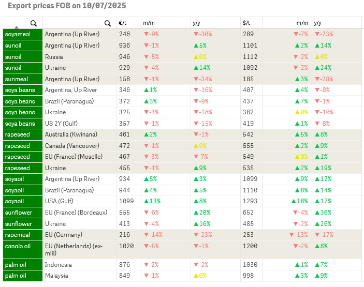Screen dimensions: 364x287
Task: Open search in the commodity column header
Action: click(34, 23)
